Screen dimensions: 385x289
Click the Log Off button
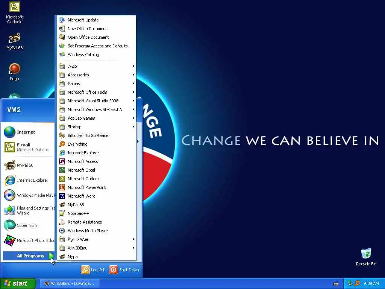pyautogui.click(x=93, y=270)
